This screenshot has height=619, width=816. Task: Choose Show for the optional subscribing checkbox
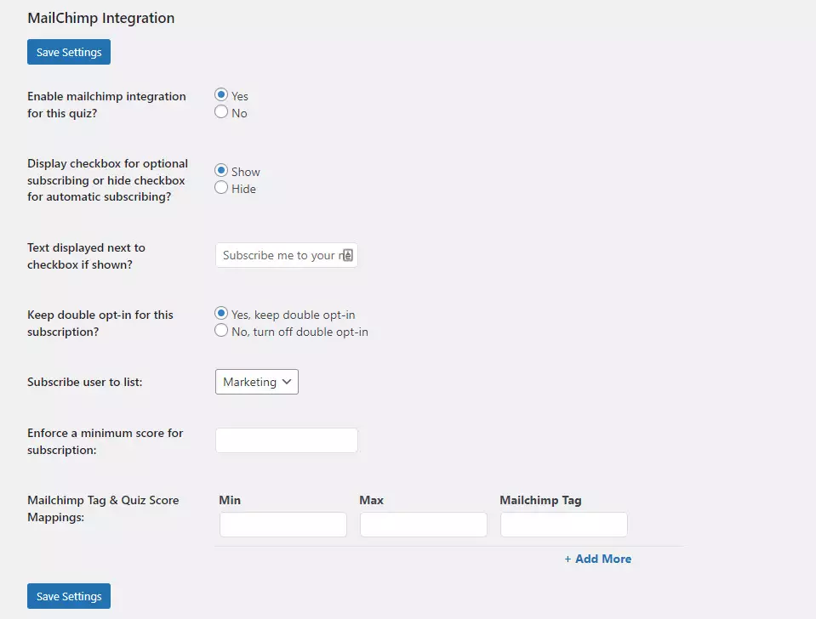[221, 171]
